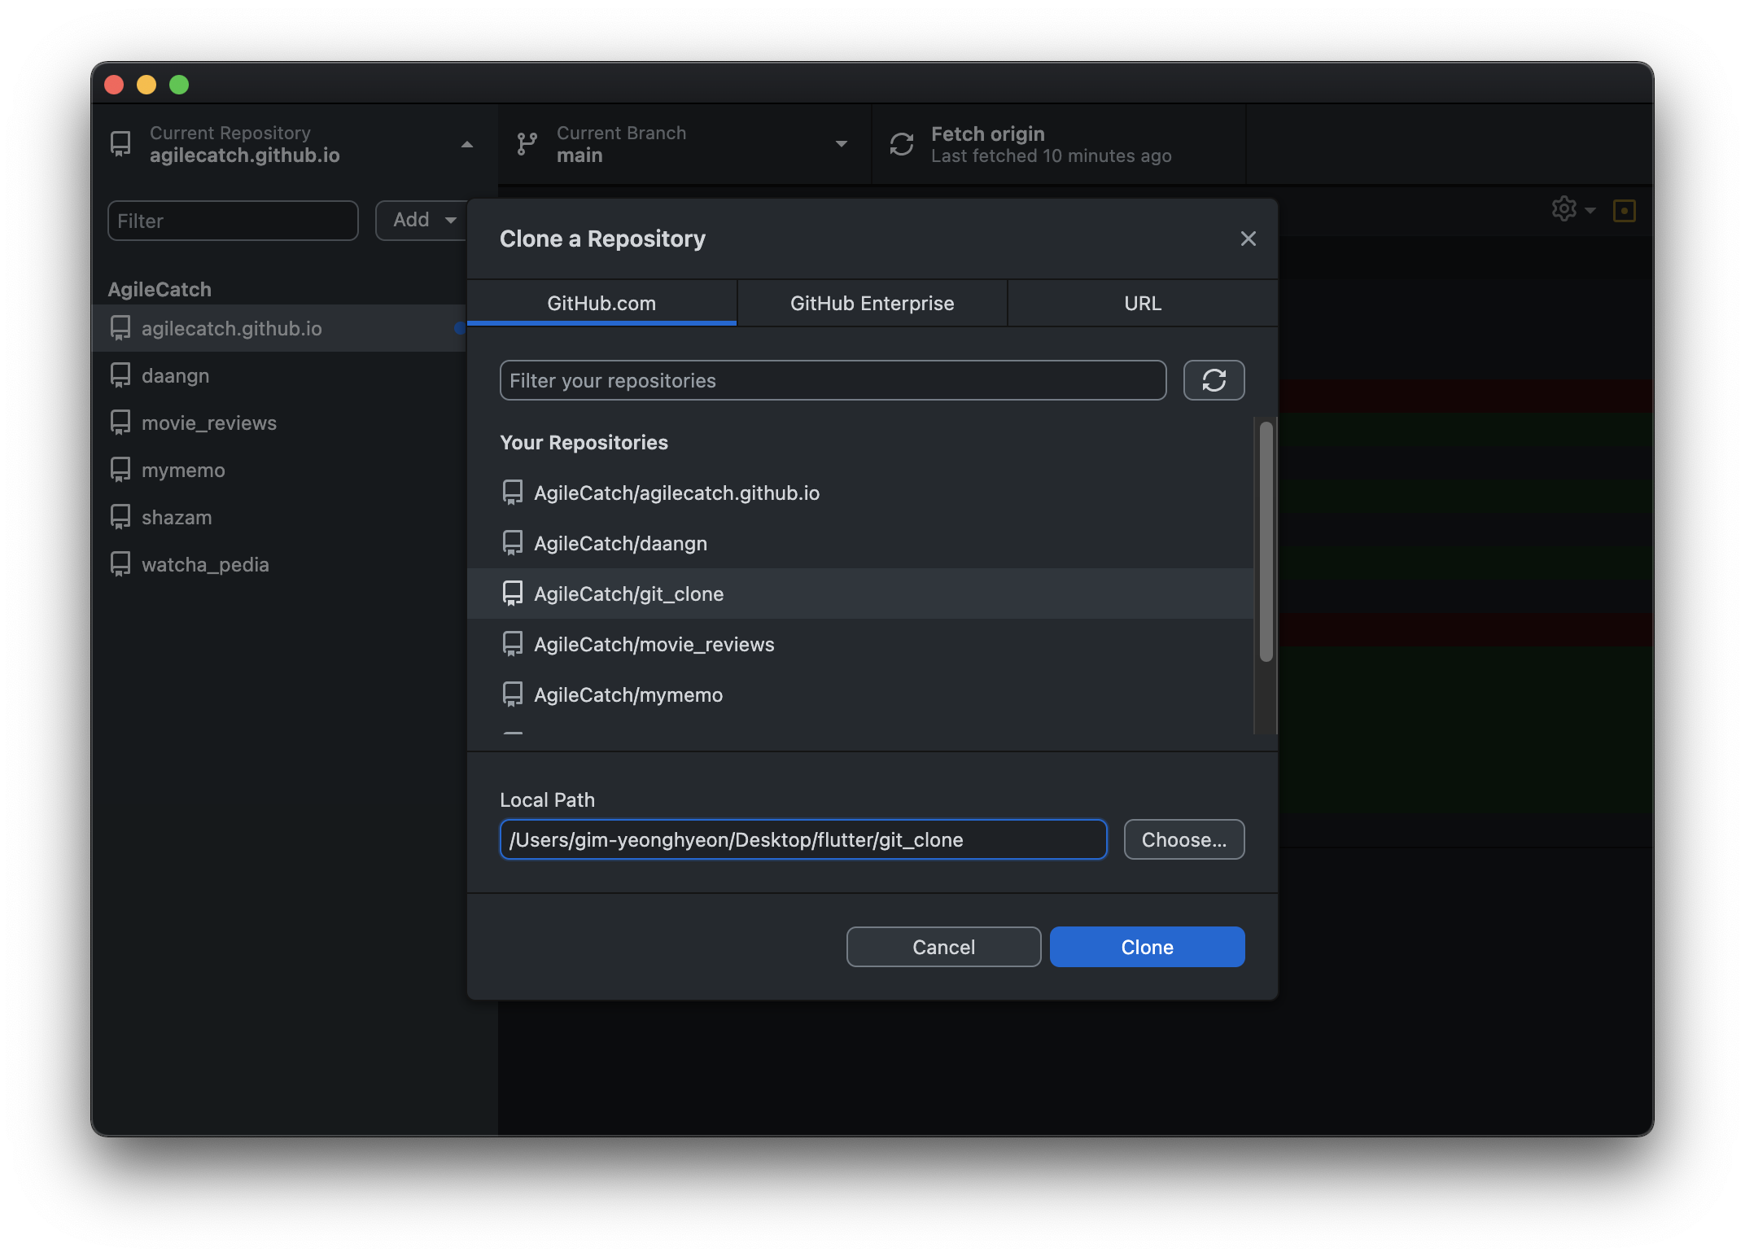Click the green macOS fullscreen window button
The image size is (1745, 1257).
click(179, 85)
